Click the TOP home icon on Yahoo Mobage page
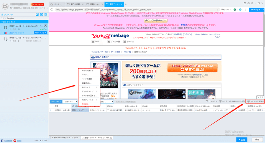 (x=93, y=42)
